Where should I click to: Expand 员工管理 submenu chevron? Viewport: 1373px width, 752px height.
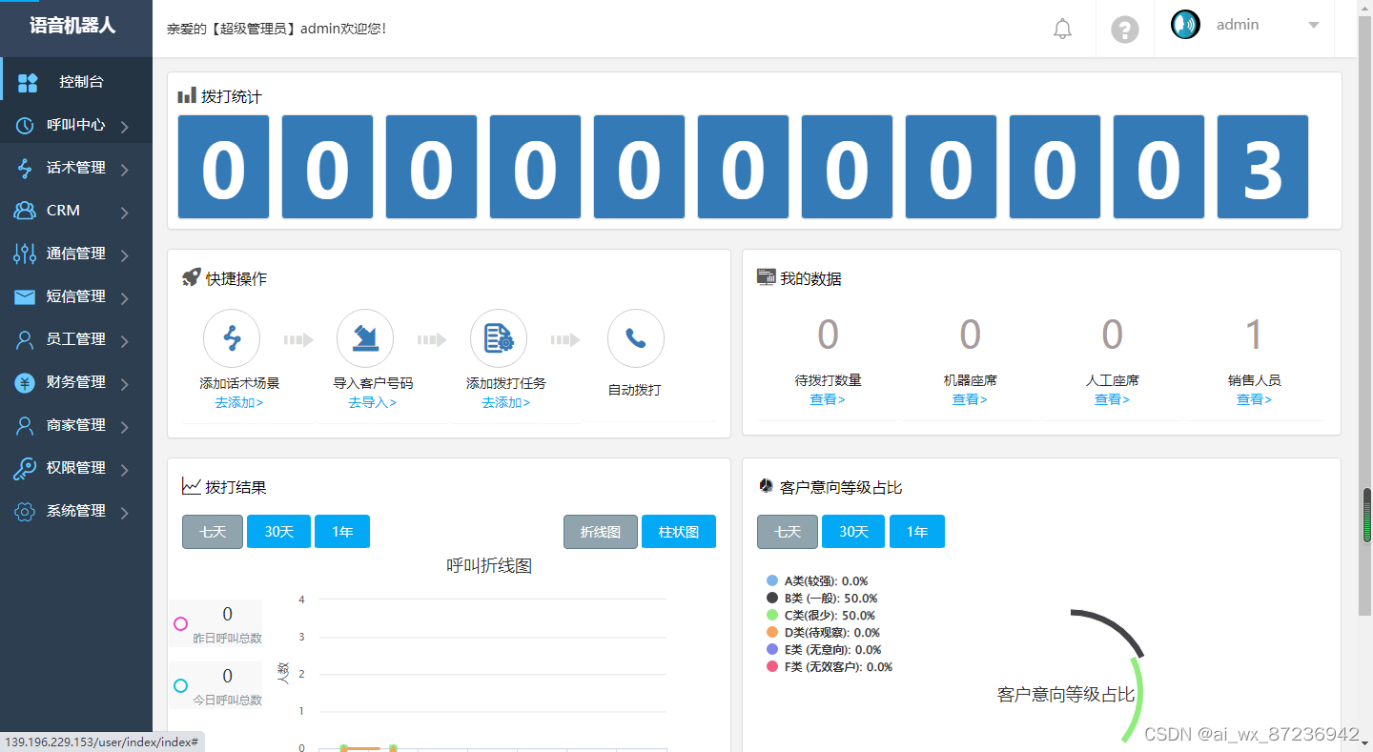click(125, 341)
